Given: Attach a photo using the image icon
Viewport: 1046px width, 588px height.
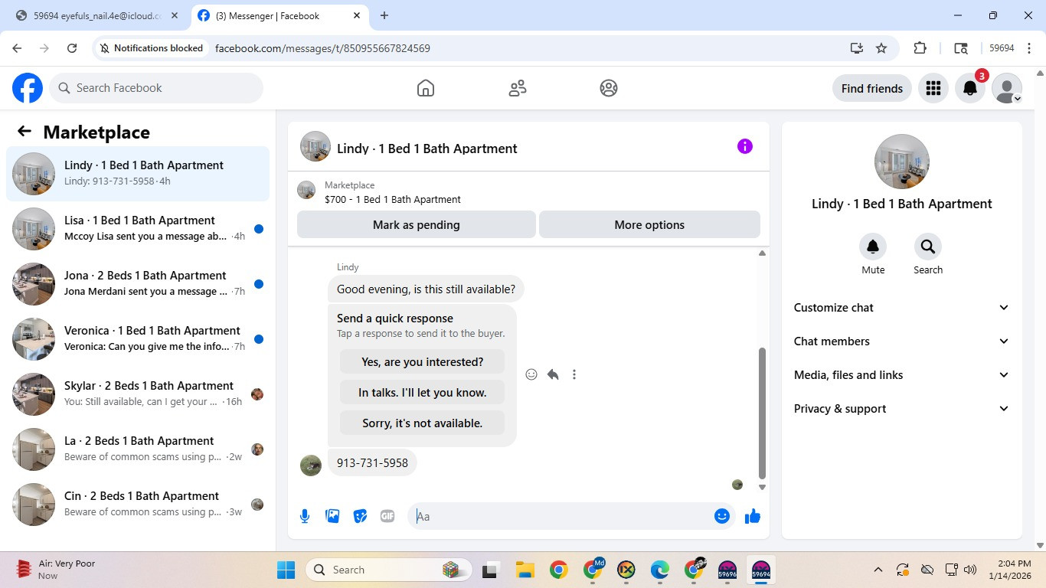Looking at the screenshot, I should [x=332, y=516].
